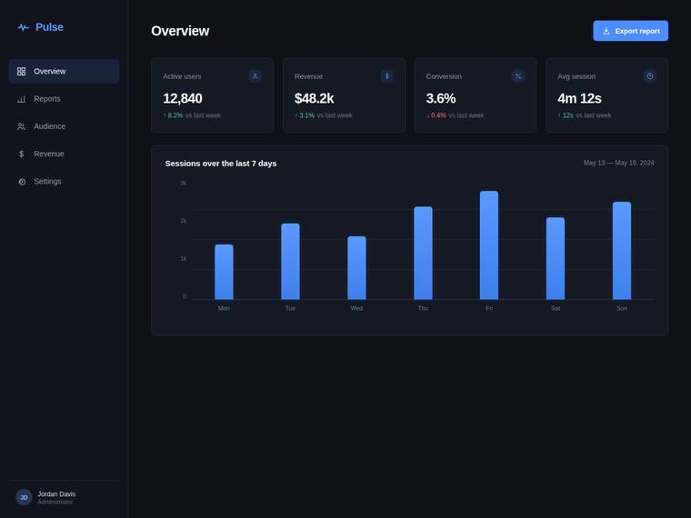Click the Sessions over the last 7 days title
The height and width of the screenshot is (518, 691).
tap(221, 164)
